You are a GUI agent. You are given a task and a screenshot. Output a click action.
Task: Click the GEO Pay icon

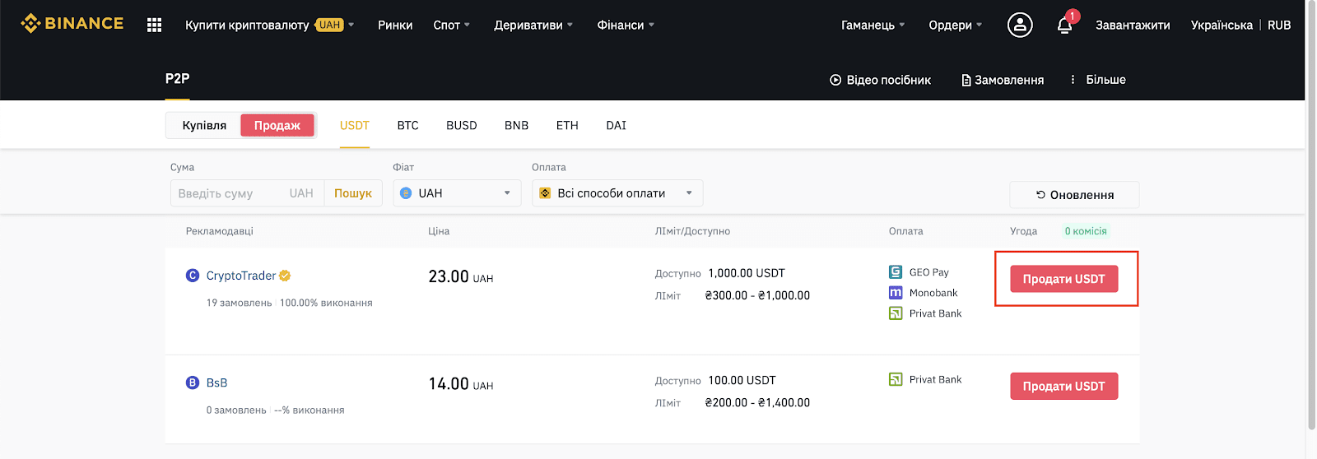[x=896, y=272]
